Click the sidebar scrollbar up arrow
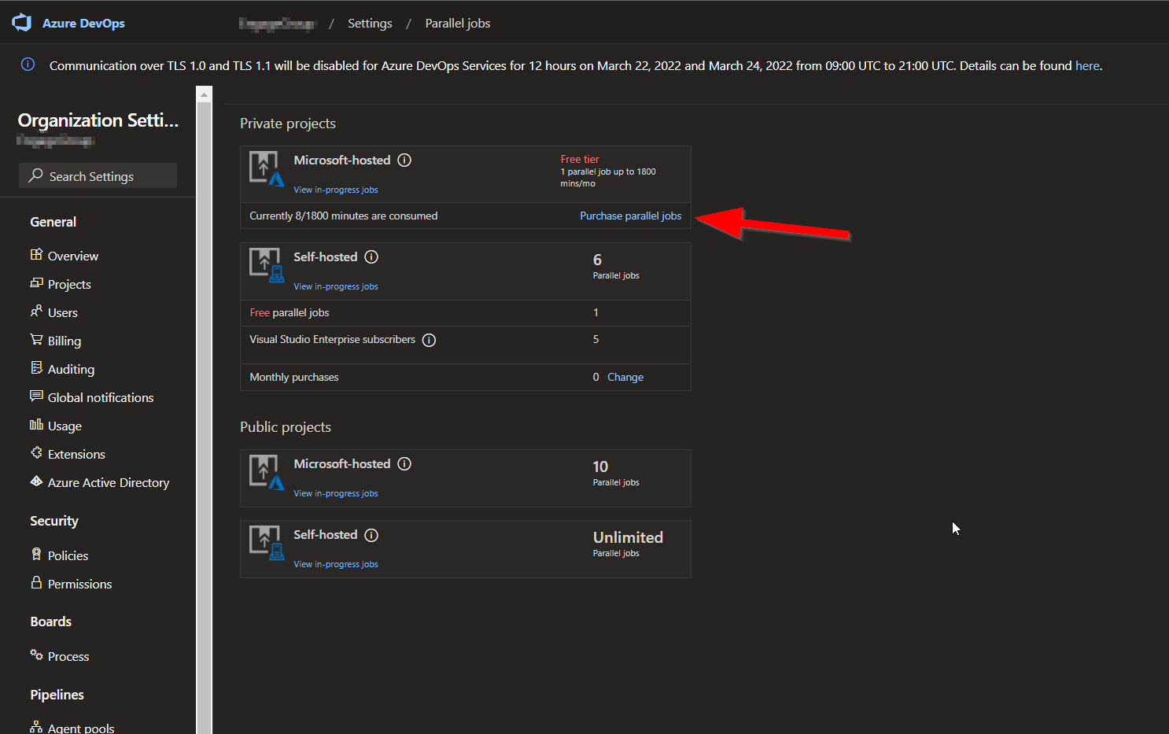 click(205, 94)
